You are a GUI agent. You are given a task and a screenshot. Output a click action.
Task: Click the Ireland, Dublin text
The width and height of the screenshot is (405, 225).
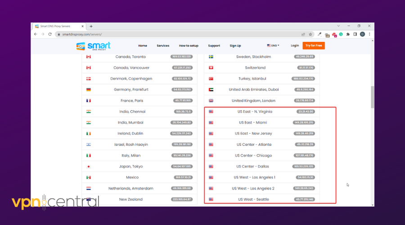(130, 134)
